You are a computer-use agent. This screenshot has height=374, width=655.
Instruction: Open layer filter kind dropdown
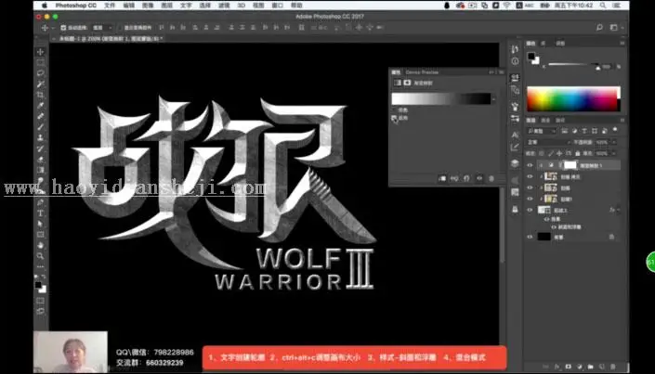(542, 131)
